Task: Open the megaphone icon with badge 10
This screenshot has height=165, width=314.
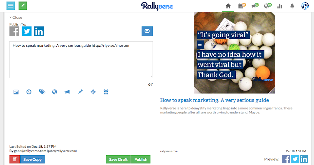Action: pyautogui.click(x=255, y=6)
